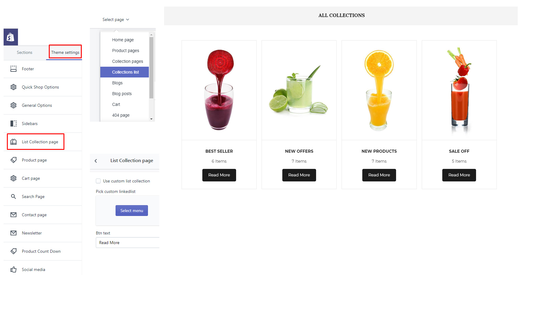Click the Search Page magnifier icon
Image resolution: width=557 pixels, height=323 pixels.
13,196
